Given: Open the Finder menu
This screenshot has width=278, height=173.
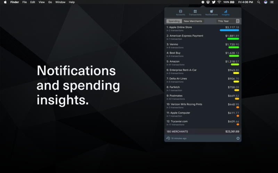Looking at the screenshot, I should pyautogui.click(x=15, y=2).
